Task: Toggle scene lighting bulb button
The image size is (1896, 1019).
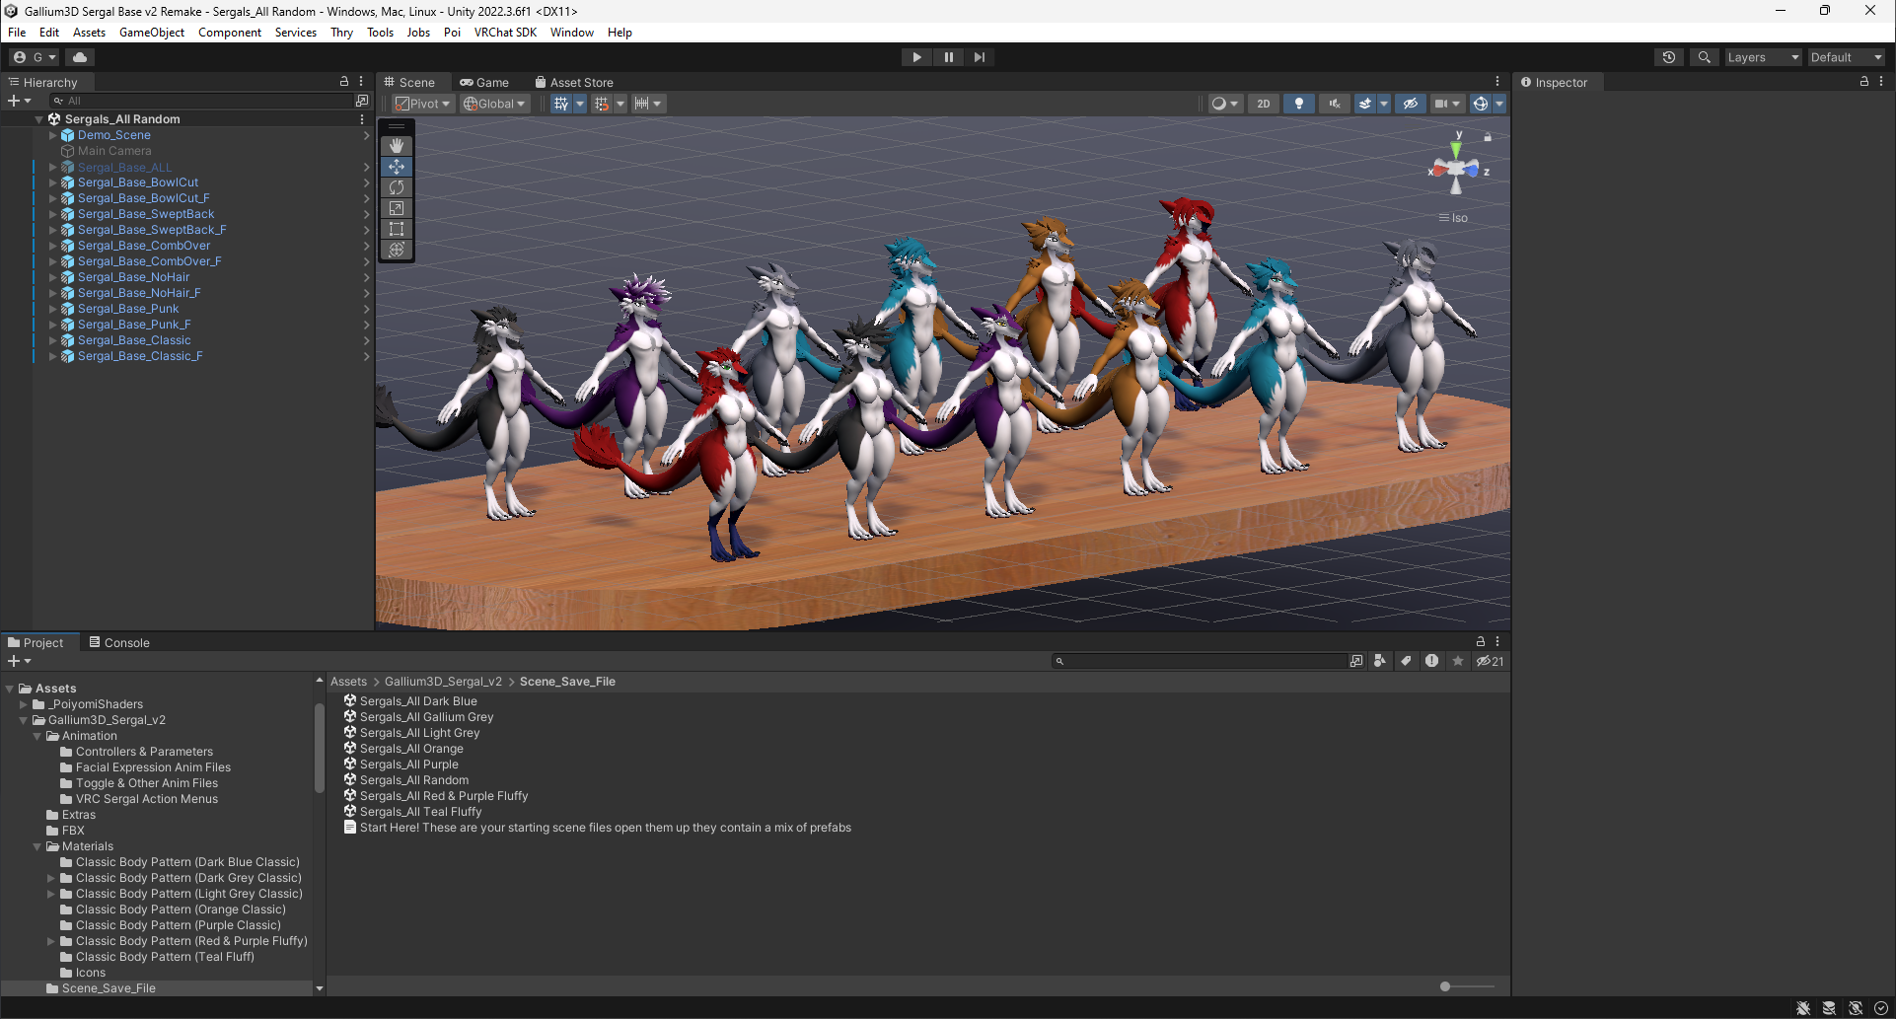Action: coord(1298,104)
